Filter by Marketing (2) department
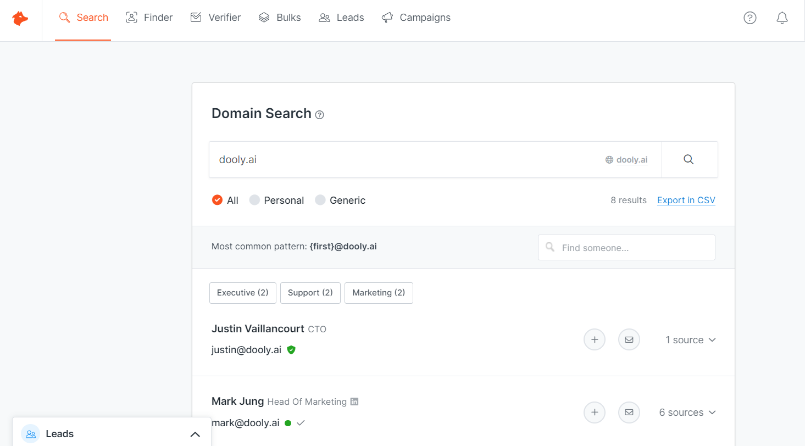The width and height of the screenshot is (805, 446). 379,293
